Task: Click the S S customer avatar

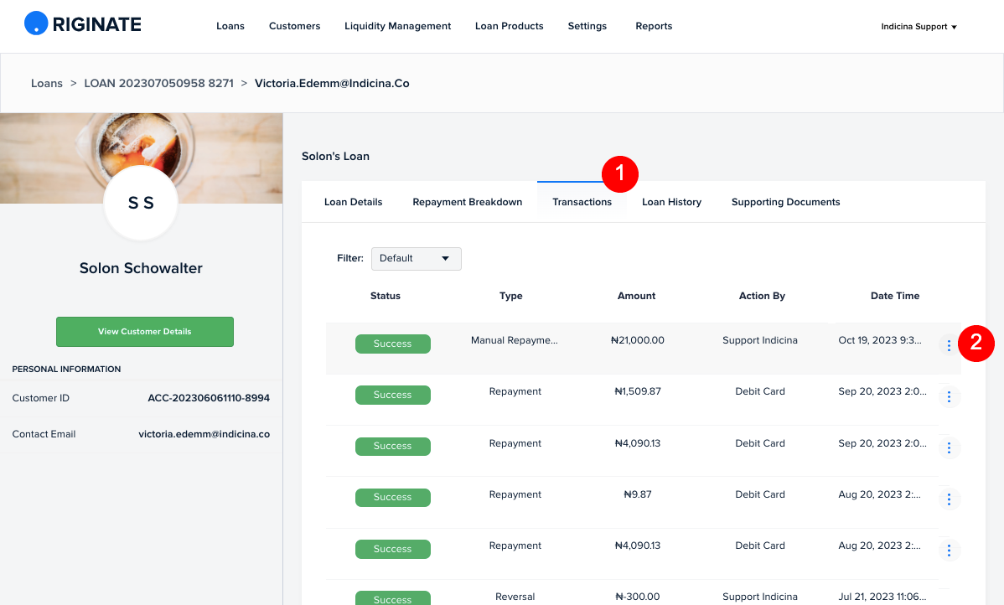Action: coord(141,203)
